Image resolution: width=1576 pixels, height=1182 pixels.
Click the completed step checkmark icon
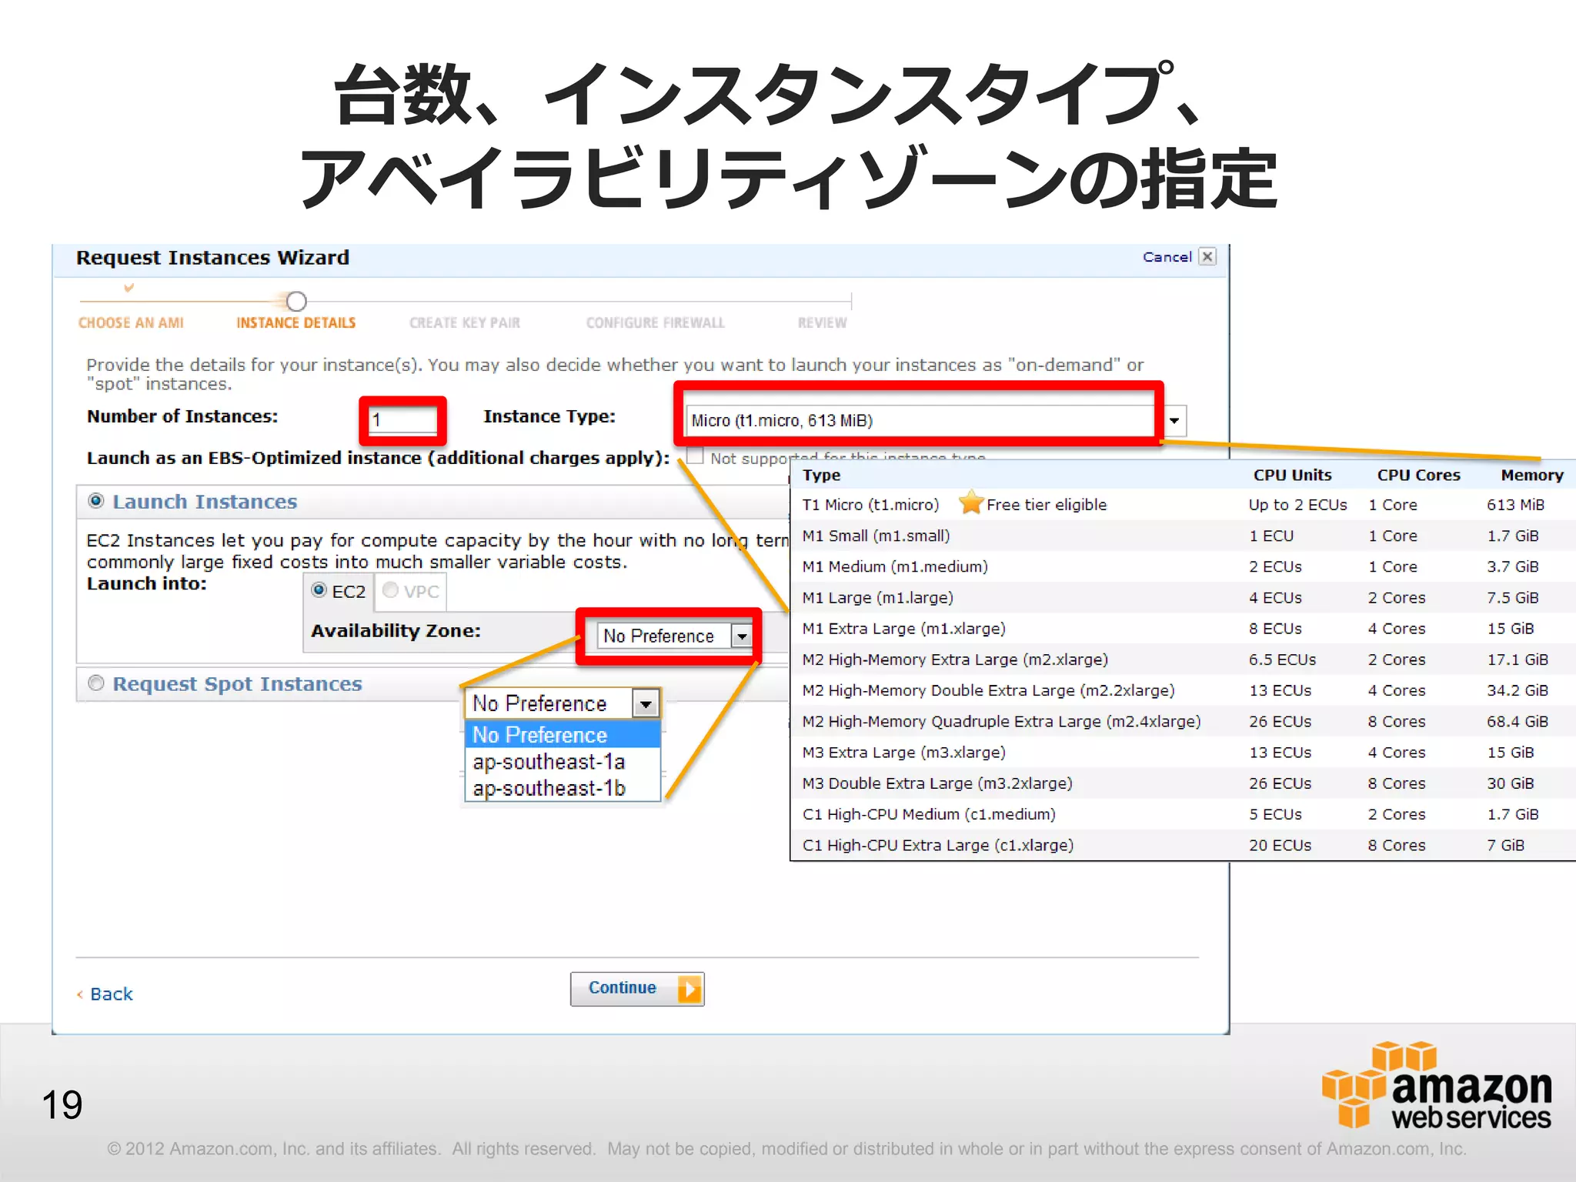click(x=129, y=288)
